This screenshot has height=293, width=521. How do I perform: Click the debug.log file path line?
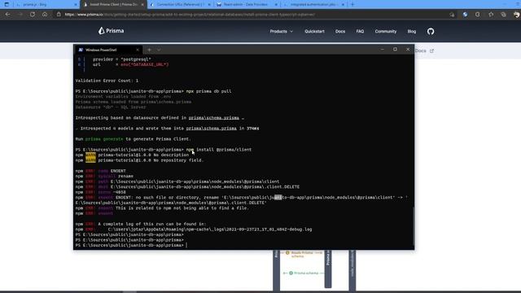(210, 230)
